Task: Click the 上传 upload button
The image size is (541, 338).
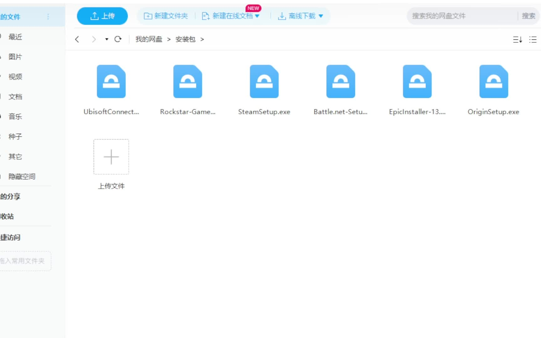Action: point(102,16)
